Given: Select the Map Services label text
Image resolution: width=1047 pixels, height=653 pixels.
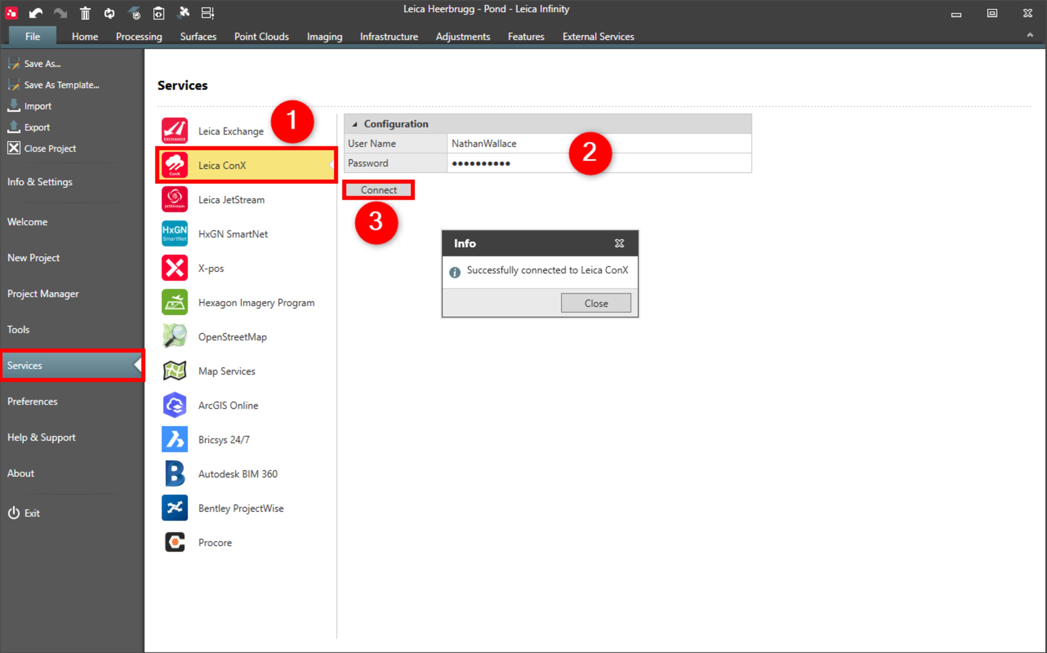Looking at the screenshot, I should tap(227, 371).
